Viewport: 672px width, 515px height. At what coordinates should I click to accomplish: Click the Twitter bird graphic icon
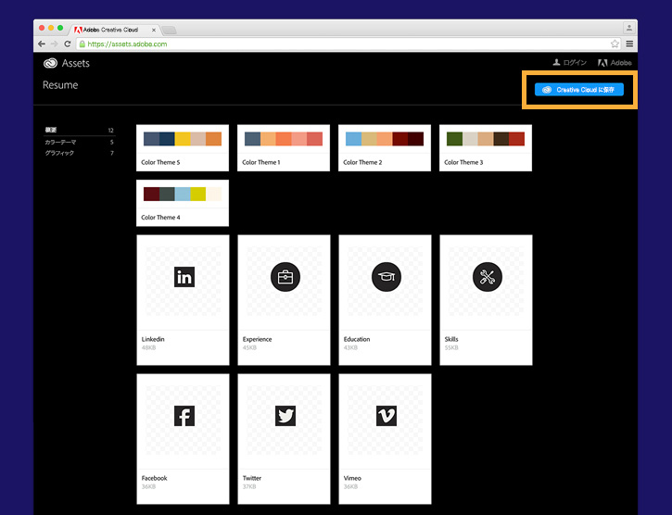point(285,416)
